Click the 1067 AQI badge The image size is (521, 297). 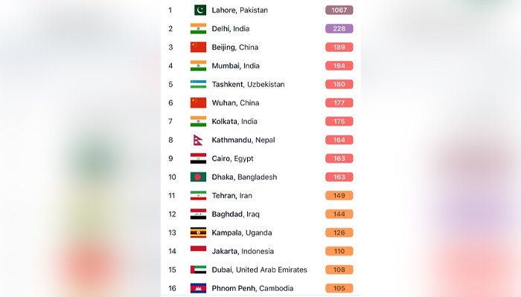[339, 10]
